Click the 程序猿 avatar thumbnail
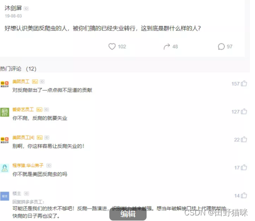 pyautogui.click(x=5, y=168)
